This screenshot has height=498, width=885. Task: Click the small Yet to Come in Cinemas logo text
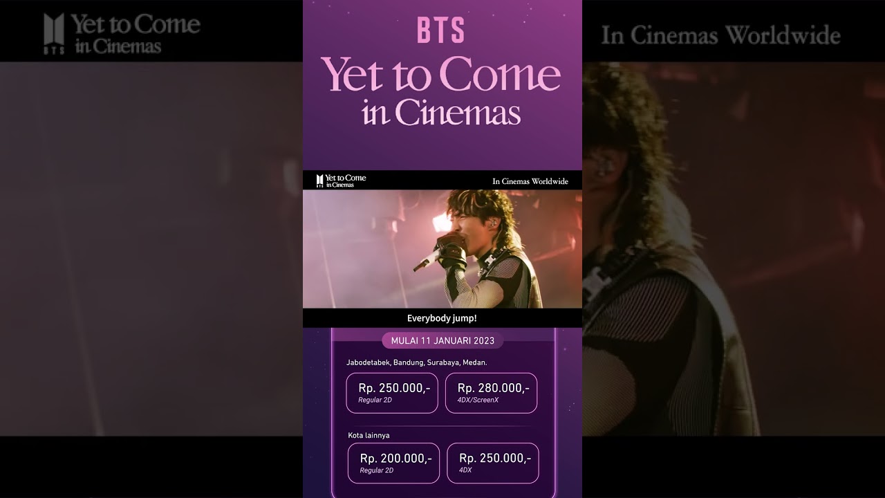tap(346, 181)
